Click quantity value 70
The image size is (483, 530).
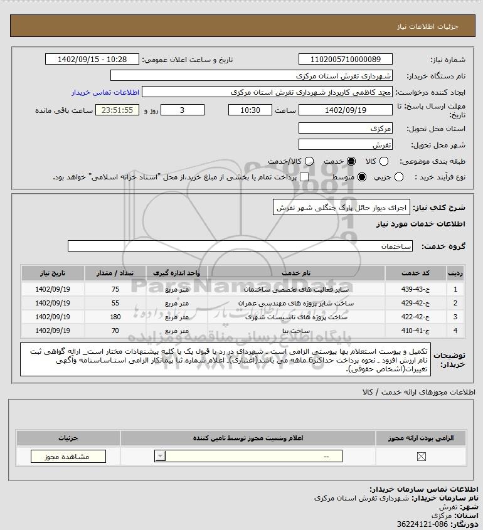[x=115, y=331]
